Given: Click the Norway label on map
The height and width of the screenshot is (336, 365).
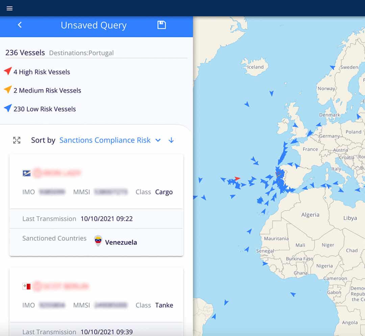Looking at the screenshot, I should click(326, 88).
